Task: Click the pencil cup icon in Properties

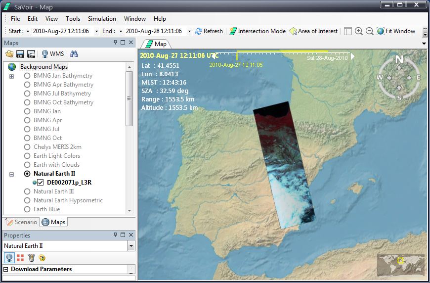Action: pos(31,258)
